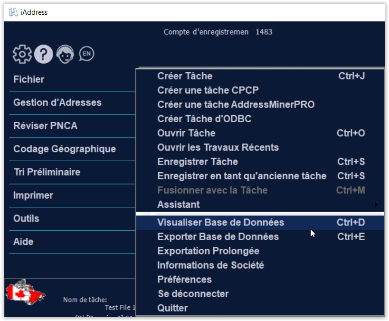Expand the Assistant submenu arrow
Screen dimensions: 389x321
pyautogui.click(x=376, y=205)
